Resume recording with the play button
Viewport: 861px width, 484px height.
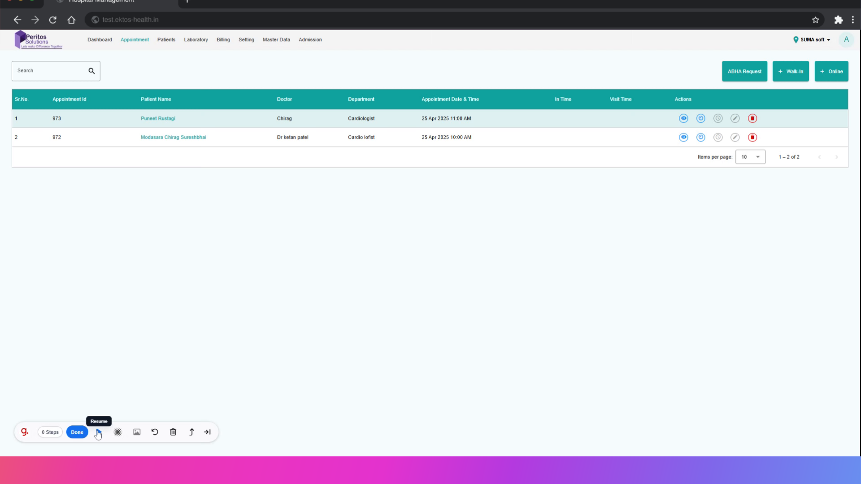pyautogui.click(x=99, y=432)
